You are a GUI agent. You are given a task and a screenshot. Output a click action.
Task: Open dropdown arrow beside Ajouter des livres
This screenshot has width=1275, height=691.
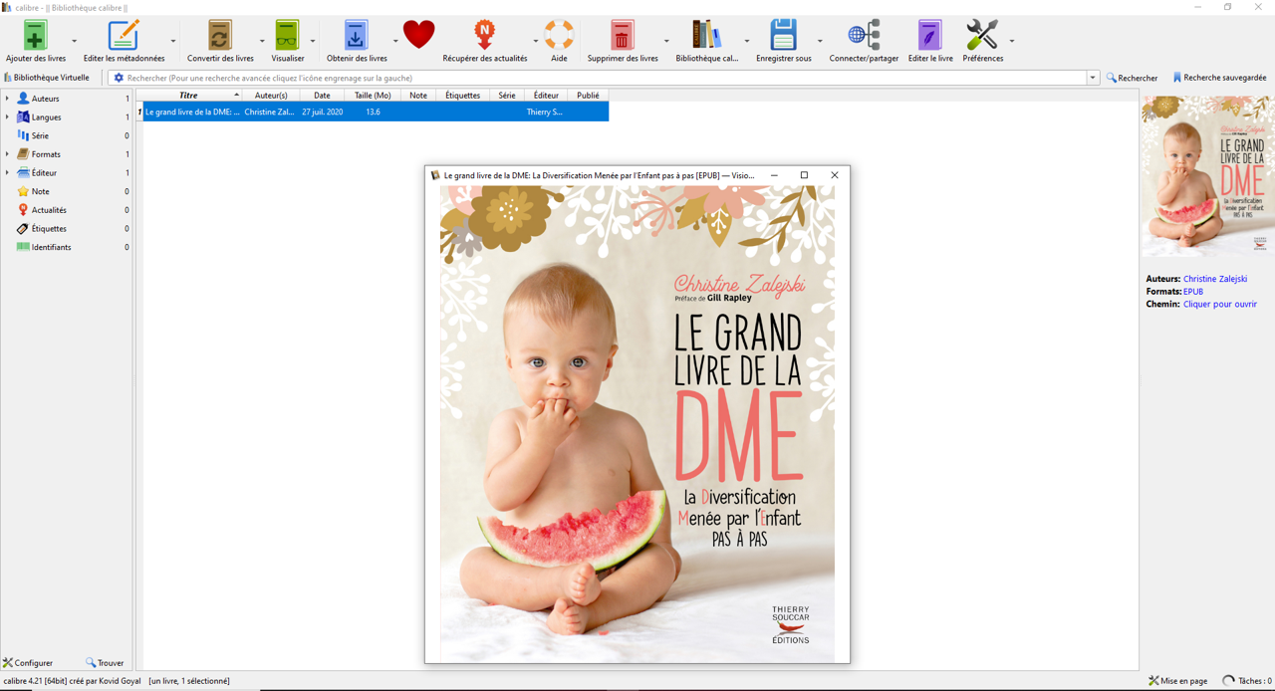(x=75, y=42)
